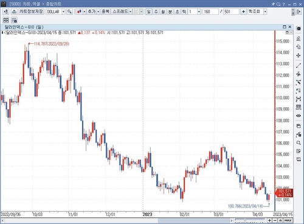Image resolution: width=304 pixels, height=224 pixels.
Task: Click the toolbar overflow handle at the toolbar's right
Action: coord(293,12)
